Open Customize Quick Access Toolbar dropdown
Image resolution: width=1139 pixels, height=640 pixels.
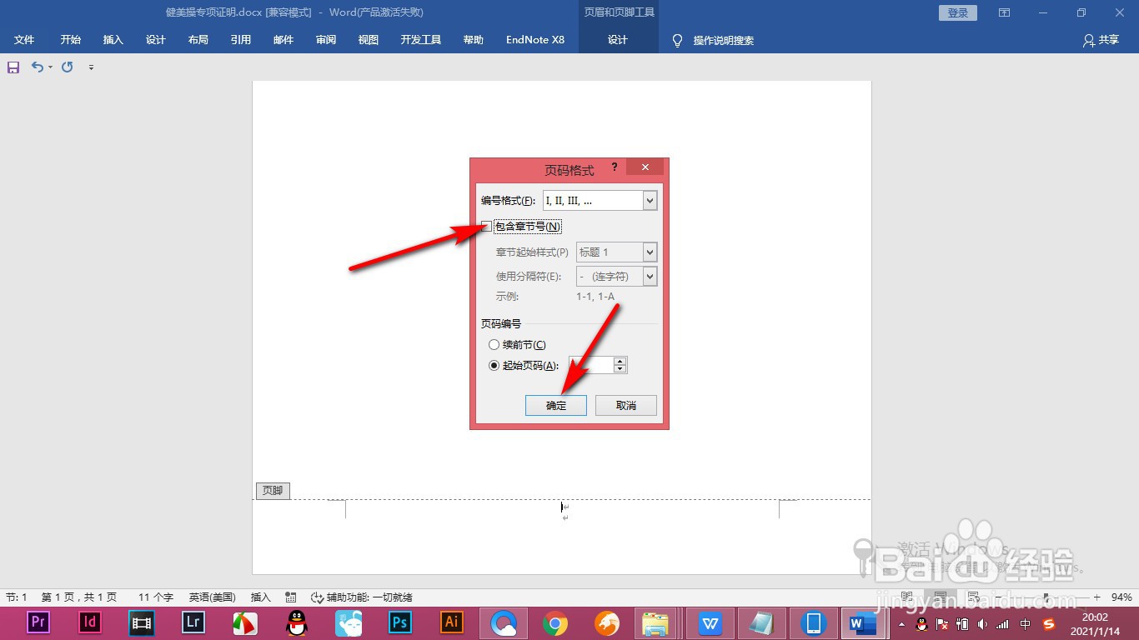91,67
